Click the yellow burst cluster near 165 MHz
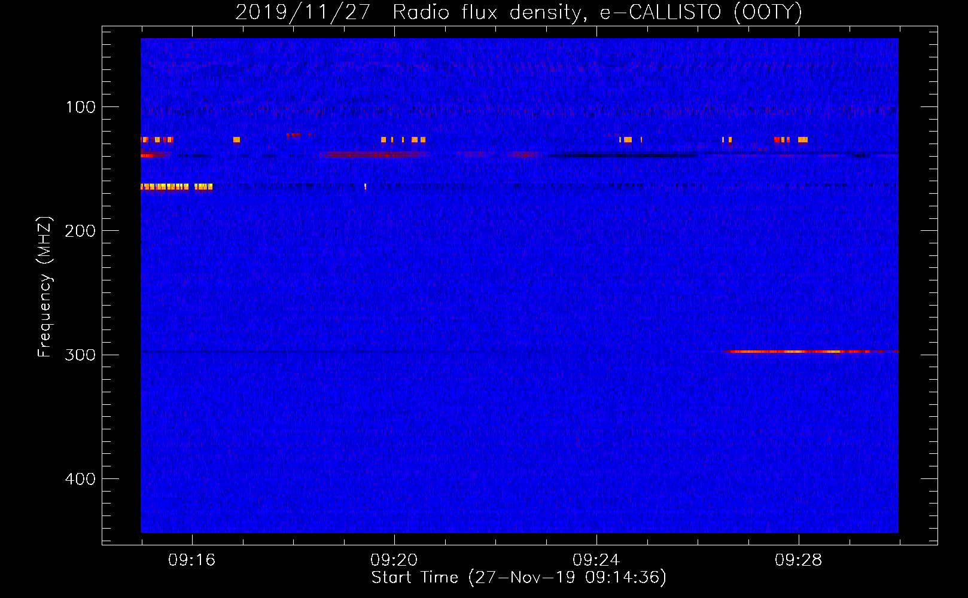 176,187
